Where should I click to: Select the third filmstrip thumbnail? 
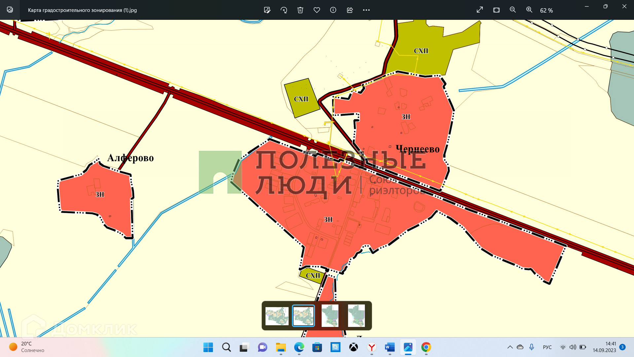(x=330, y=316)
